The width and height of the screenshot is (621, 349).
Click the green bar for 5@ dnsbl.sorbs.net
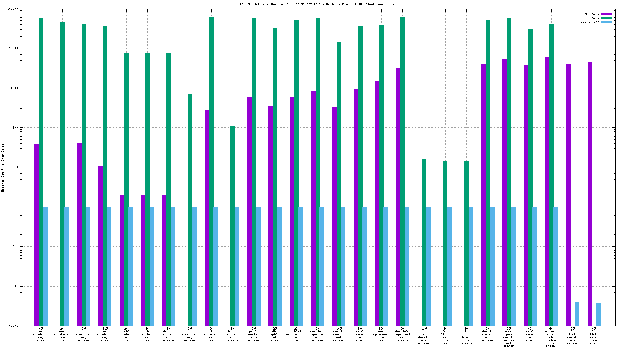click(x=233, y=226)
